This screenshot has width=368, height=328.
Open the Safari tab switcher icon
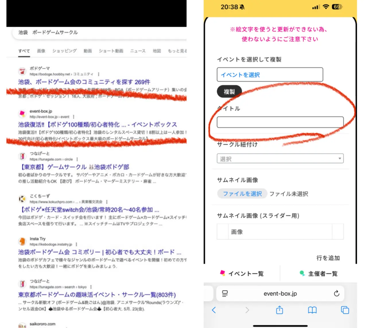345,310
